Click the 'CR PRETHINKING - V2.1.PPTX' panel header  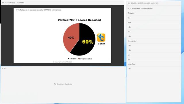point(13,3)
